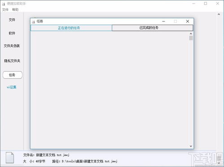Click the app icon in main title bar
Viewport: 224px width, 167px height.
coord(4,4)
